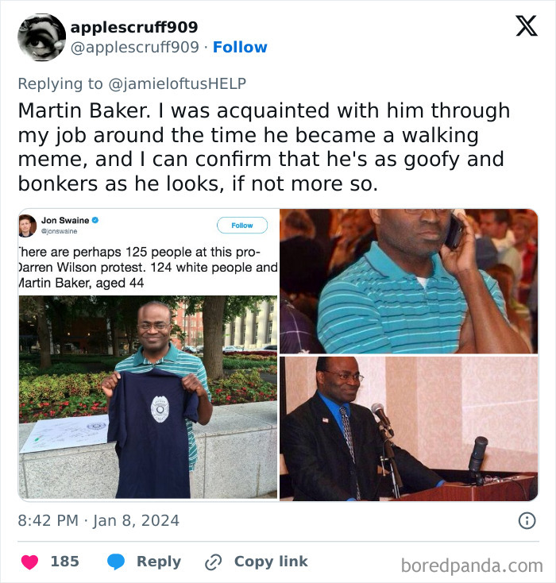Open the 8:42 PM Jan 8, 2024 timestamp
556x583 pixels.
point(98,520)
